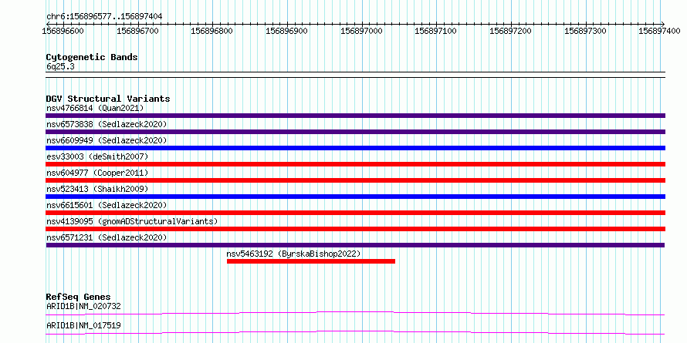This screenshot has height=343, width=687.
Task: Open the nsv6609949 (Sedlazeck2020) label
Action: [x=107, y=140]
